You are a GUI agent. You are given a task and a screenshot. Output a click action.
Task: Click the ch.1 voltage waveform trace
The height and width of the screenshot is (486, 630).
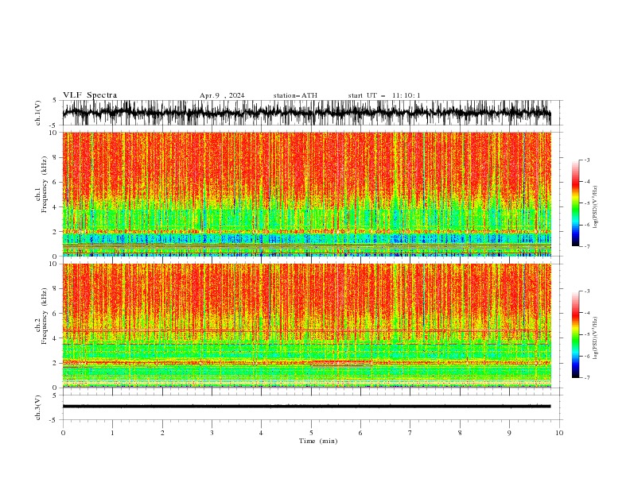(307, 113)
